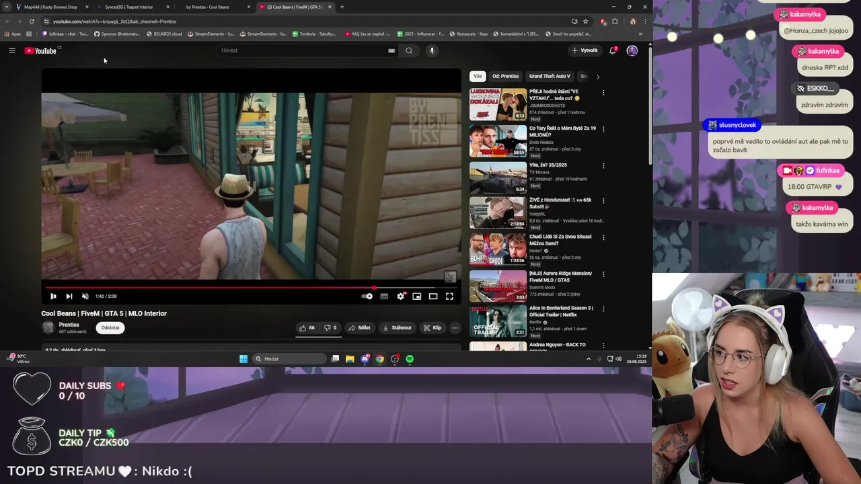This screenshot has height=484, width=861.
Task: Open File Explorer from taskbar
Action: pyautogui.click(x=350, y=359)
